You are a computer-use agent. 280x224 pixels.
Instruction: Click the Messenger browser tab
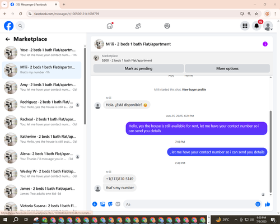[34, 4]
